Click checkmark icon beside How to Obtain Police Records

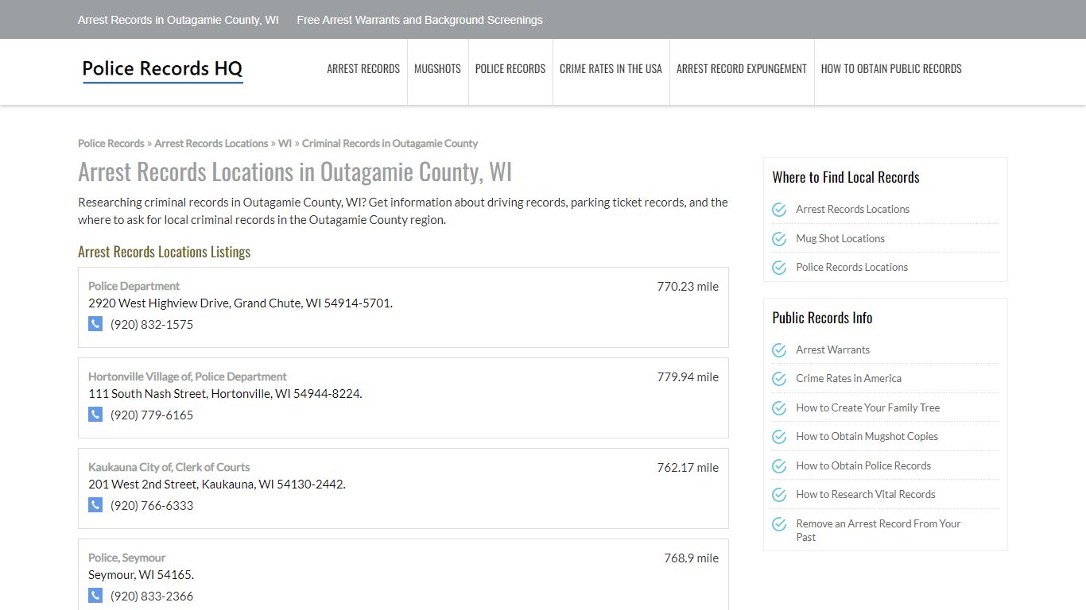(779, 466)
